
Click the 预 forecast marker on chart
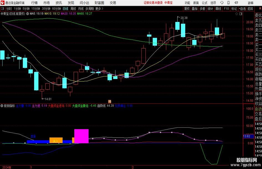[x=110, y=102]
